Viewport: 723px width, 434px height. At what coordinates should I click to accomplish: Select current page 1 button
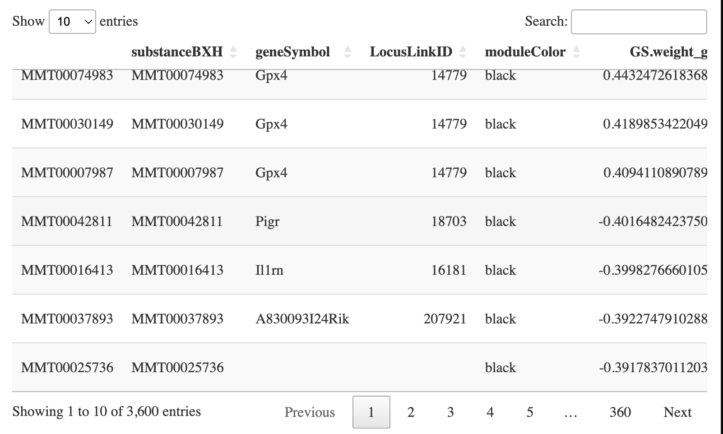371,412
